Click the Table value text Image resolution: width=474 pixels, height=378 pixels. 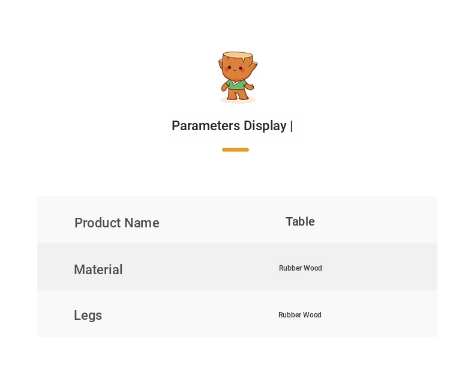[x=300, y=221]
